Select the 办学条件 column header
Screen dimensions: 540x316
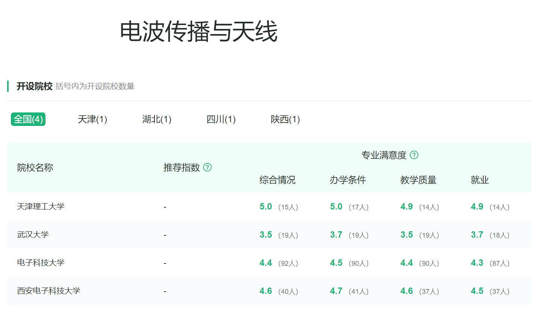pyautogui.click(x=348, y=180)
